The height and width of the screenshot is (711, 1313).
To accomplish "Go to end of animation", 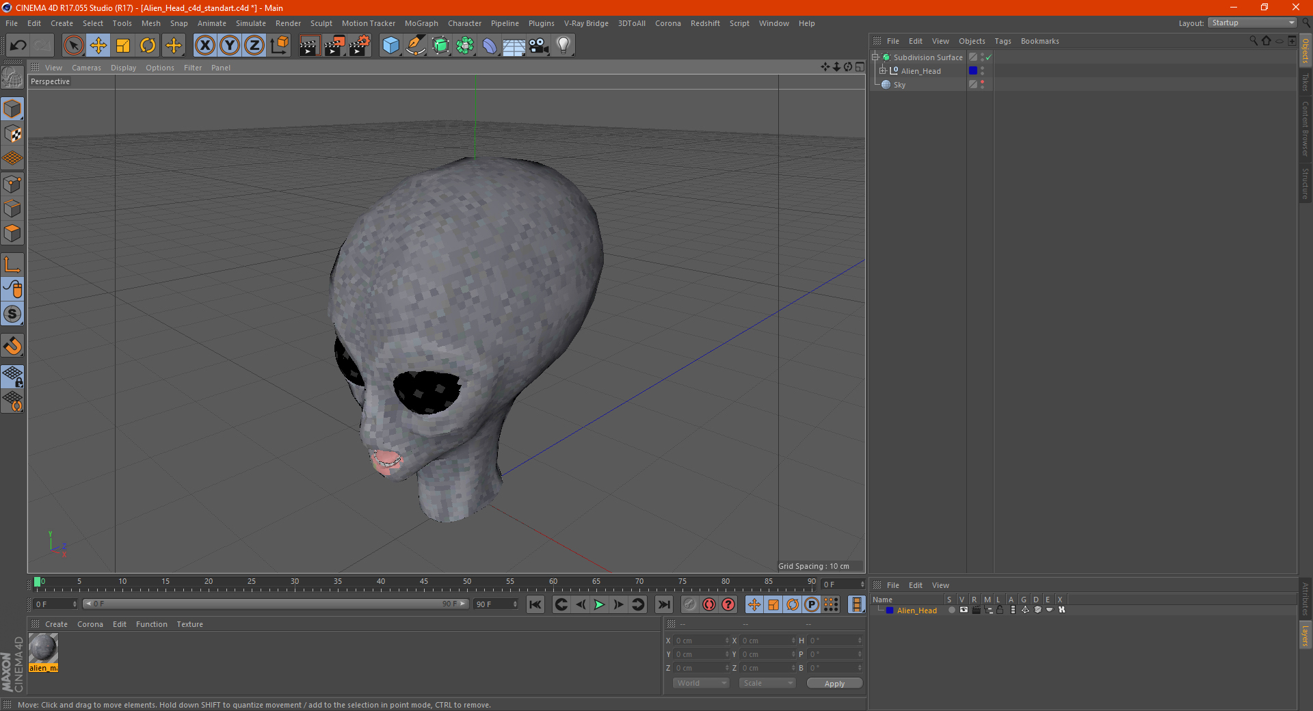I will tap(663, 604).
